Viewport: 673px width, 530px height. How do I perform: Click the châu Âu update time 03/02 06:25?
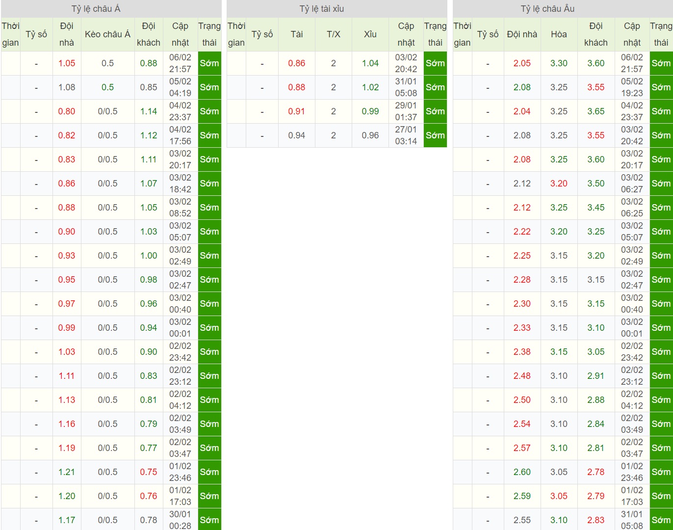point(632,208)
